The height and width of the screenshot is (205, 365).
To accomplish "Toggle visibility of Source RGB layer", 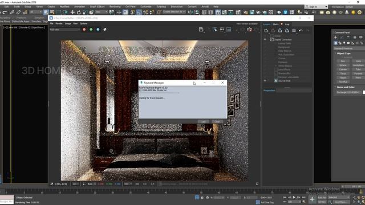I will pyautogui.click(x=265, y=81).
